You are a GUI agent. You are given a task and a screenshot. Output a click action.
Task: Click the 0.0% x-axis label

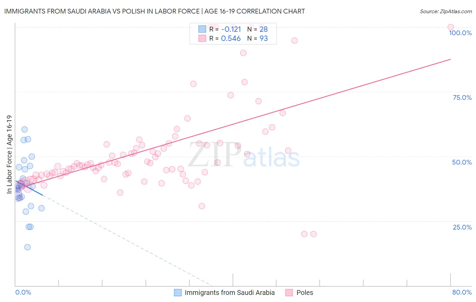tap(23, 292)
